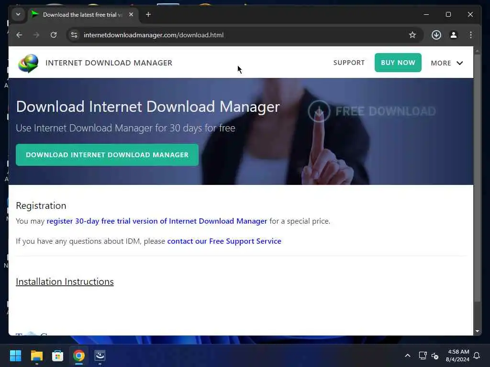The image size is (490, 367).
Task: Expand the MORE dropdown menu
Action: pos(446,63)
